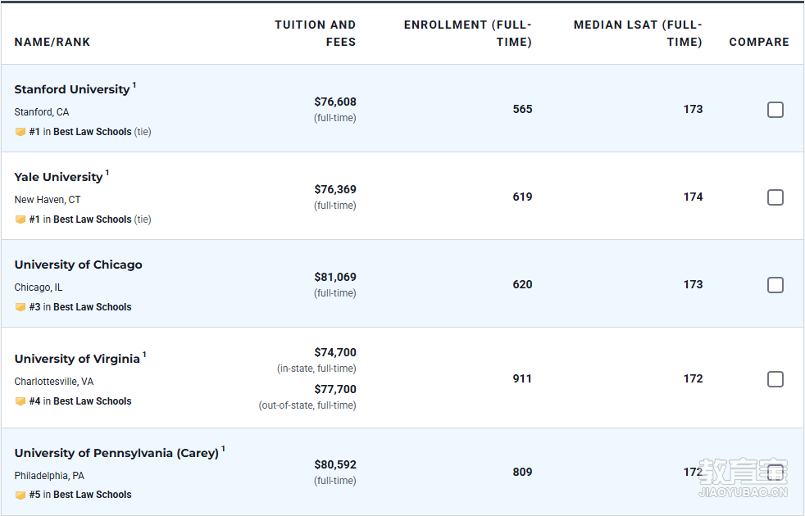Click Yale's '#1 in Best Law Schools' ranking
The width and height of the screenshot is (805, 516).
pos(80,220)
